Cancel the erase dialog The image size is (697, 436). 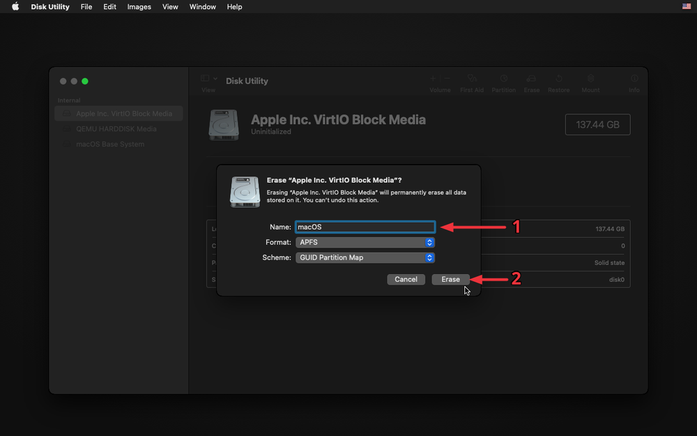(406, 279)
